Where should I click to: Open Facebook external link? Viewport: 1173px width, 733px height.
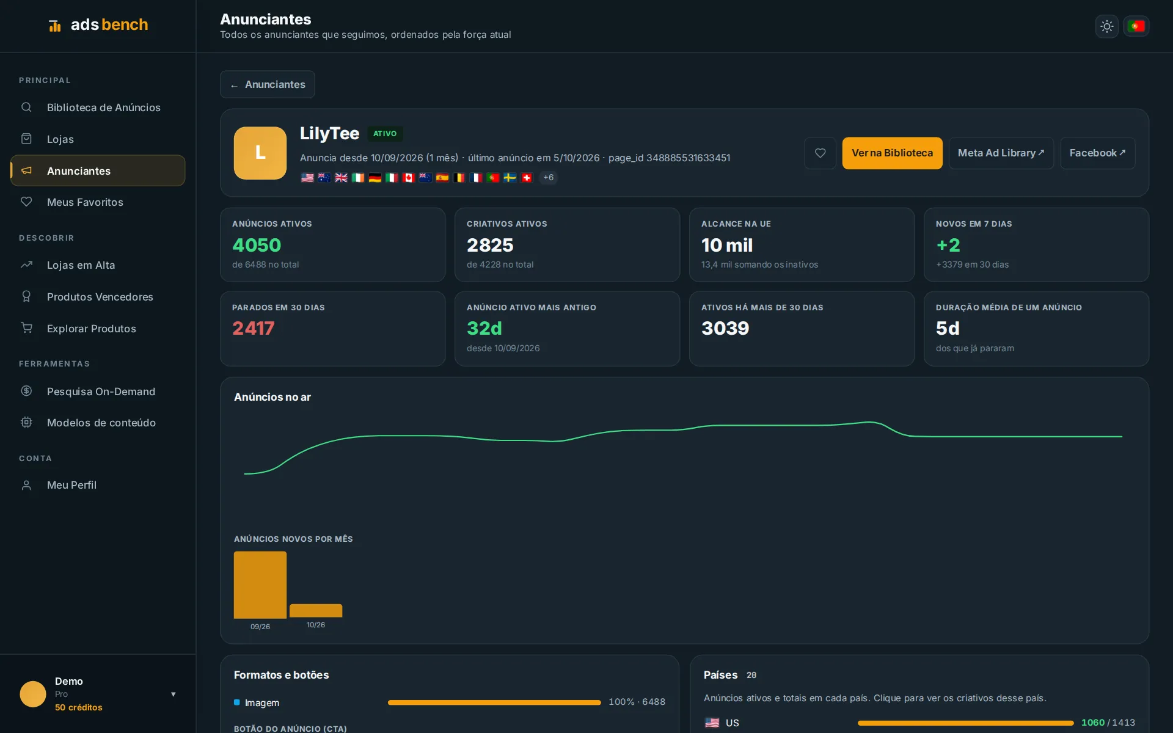pyautogui.click(x=1097, y=153)
